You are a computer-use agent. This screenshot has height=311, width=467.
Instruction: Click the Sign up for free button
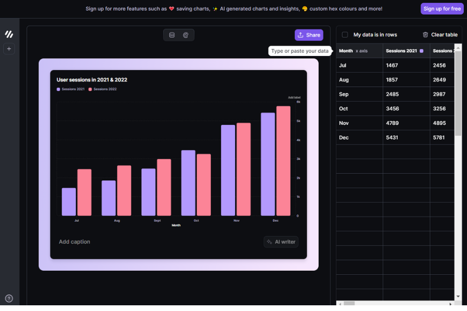pos(442,8)
